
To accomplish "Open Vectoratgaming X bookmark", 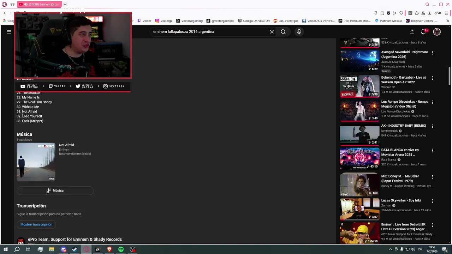I will (189, 21).
